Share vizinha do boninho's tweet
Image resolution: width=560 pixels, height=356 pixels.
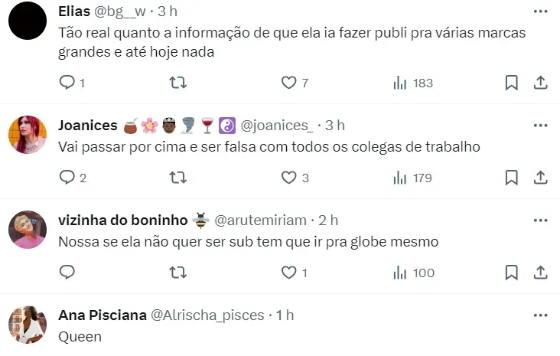[x=541, y=273]
